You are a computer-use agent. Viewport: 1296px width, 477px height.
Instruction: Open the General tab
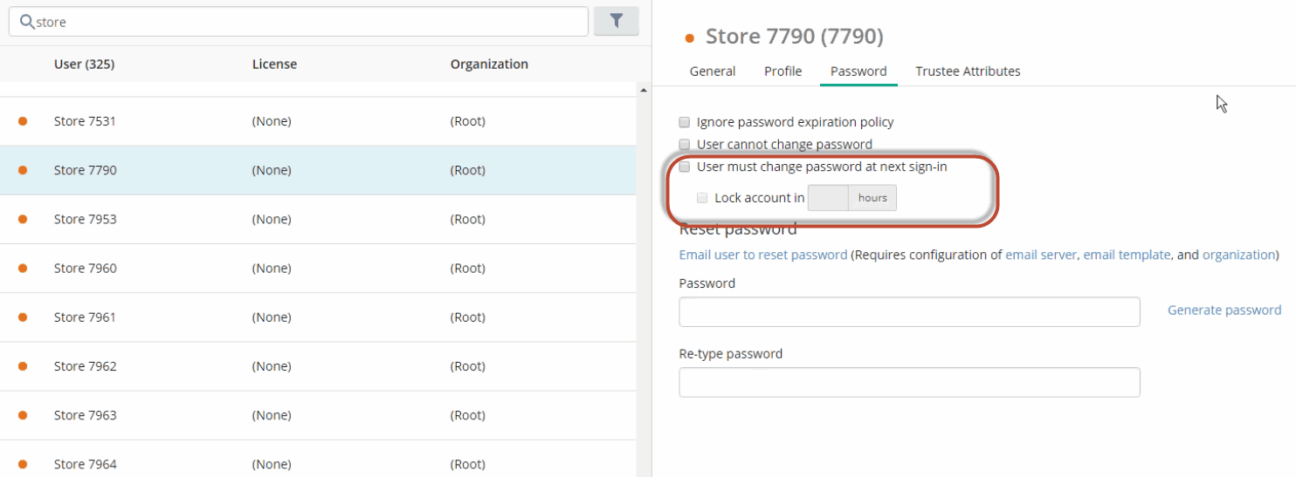[713, 72]
